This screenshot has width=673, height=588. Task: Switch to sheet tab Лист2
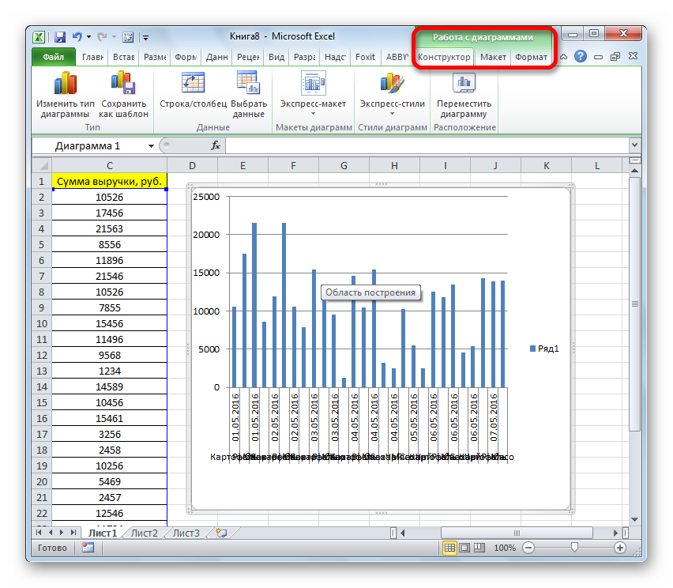click(x=145, y=533)
